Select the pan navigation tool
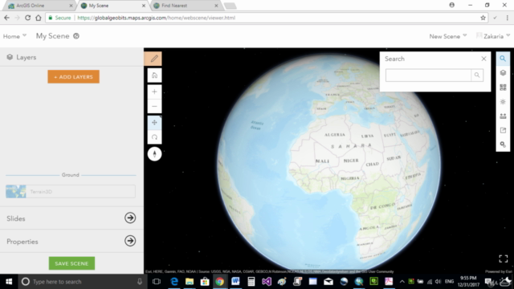 tap(154, 123)
